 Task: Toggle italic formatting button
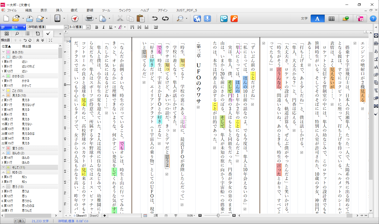(103, 27)
